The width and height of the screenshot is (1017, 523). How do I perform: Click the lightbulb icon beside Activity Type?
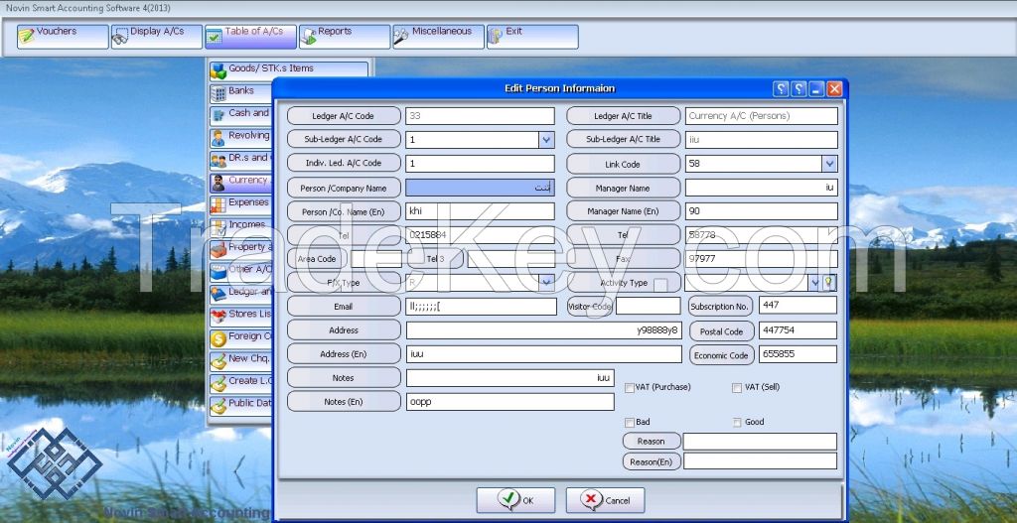click(829, 283)
